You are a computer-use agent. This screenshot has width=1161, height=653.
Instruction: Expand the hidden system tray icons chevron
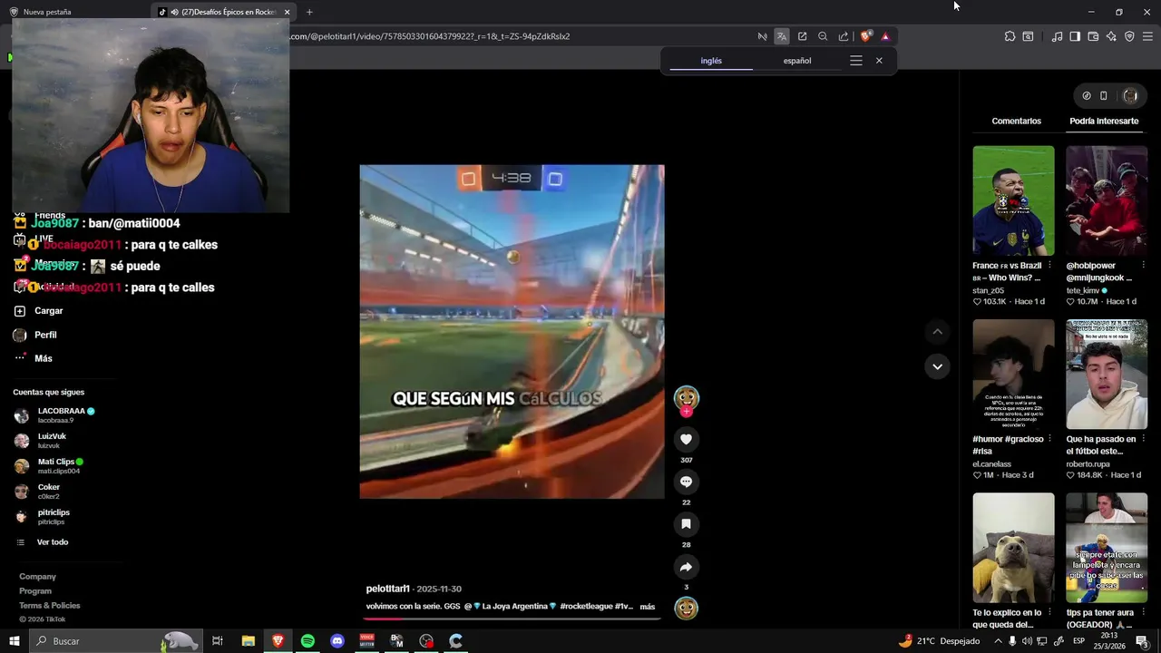coord(998,641)
